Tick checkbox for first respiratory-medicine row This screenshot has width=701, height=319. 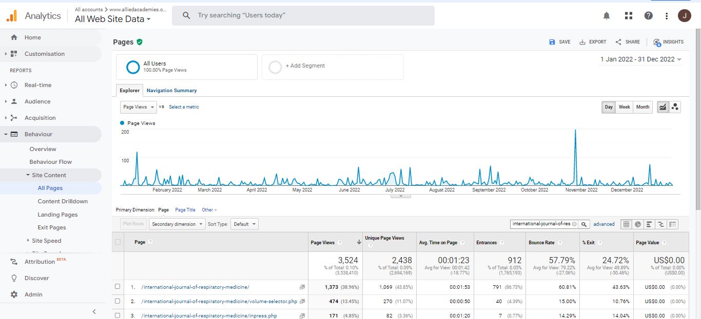tap(118, 287)
